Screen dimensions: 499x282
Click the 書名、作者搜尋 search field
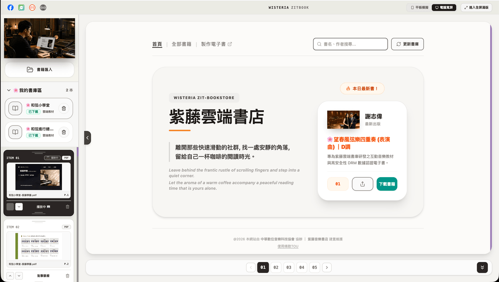350,44
